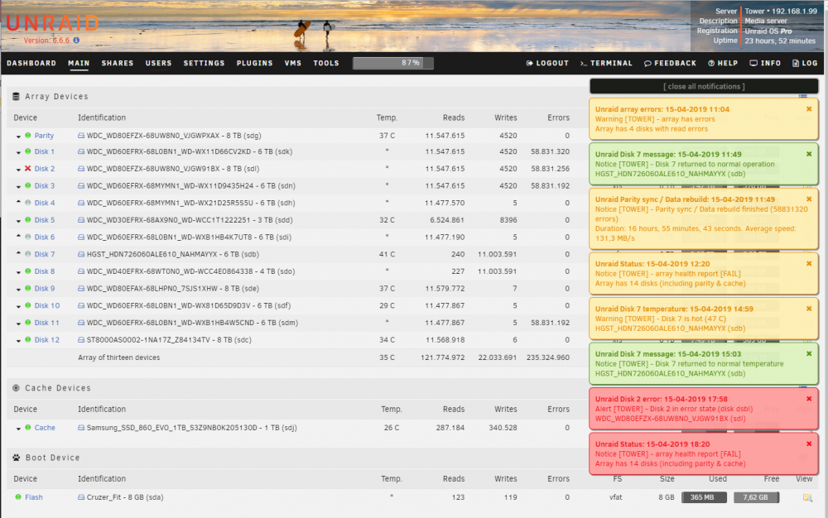Close all notifications
The image size is (828, 518).
(704, 87)
